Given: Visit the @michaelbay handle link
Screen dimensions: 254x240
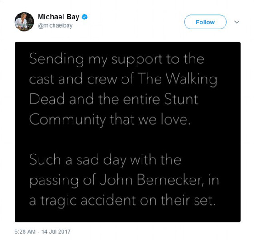Looking at the screenshot, I should point(55,26).
